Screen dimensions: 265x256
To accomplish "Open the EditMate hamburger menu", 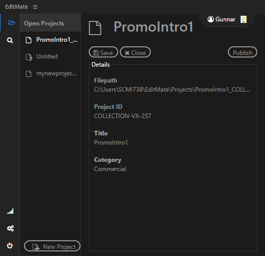I will (x=35, y=7).
